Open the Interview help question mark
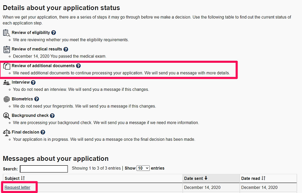This screenshot has height=193, width=302. click(x=33, y=82)
